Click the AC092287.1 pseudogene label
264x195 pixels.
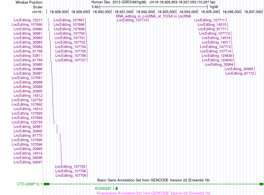pos(104,189)
